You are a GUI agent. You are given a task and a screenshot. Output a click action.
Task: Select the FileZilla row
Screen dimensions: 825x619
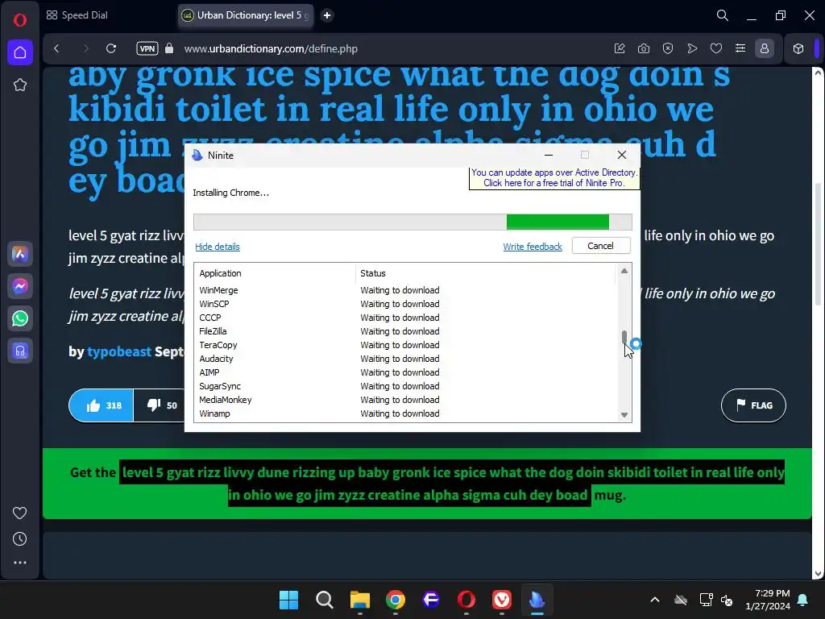pos(405,331)
